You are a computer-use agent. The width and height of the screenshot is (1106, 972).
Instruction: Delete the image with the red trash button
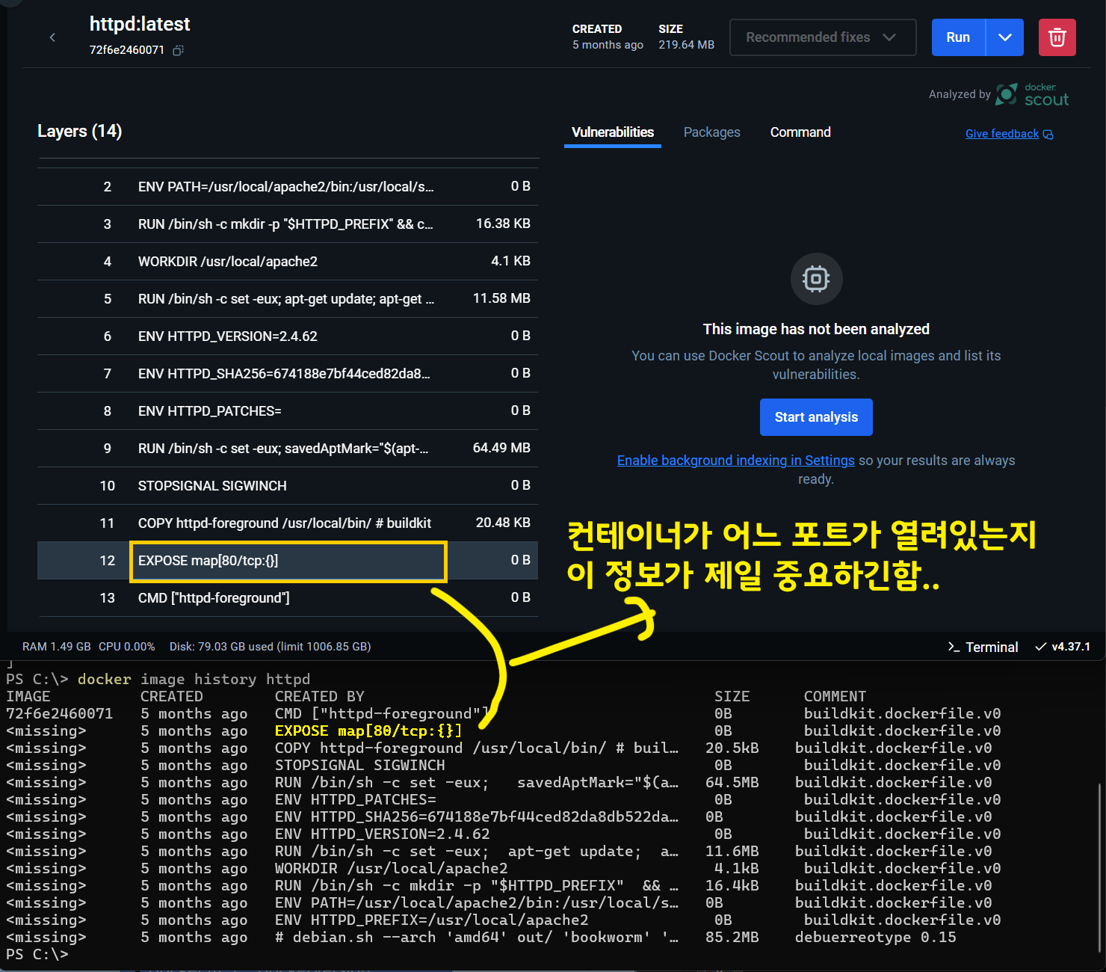click(1057, 37)
